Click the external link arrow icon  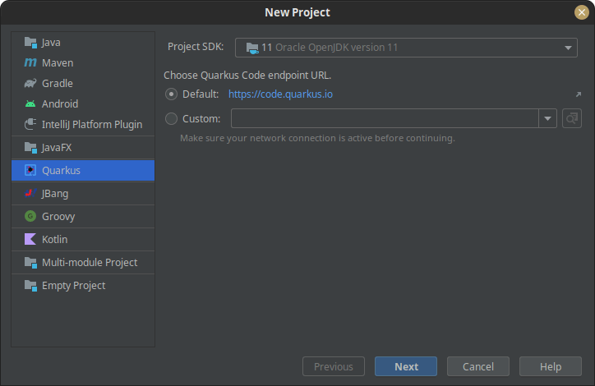(x=579, y=94)
